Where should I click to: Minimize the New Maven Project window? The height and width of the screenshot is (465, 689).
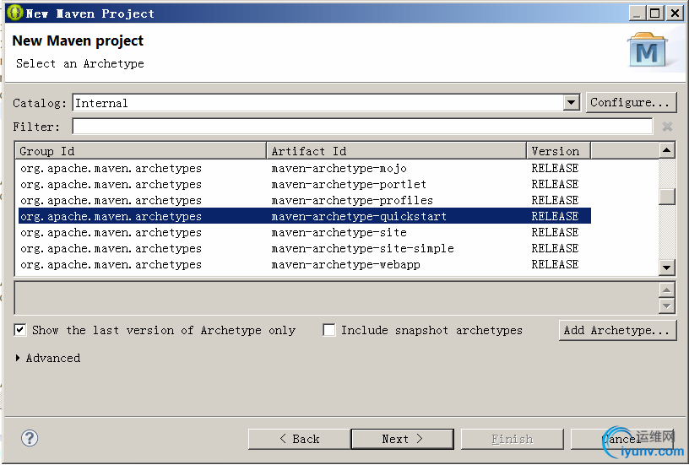(x=637, y=14)
